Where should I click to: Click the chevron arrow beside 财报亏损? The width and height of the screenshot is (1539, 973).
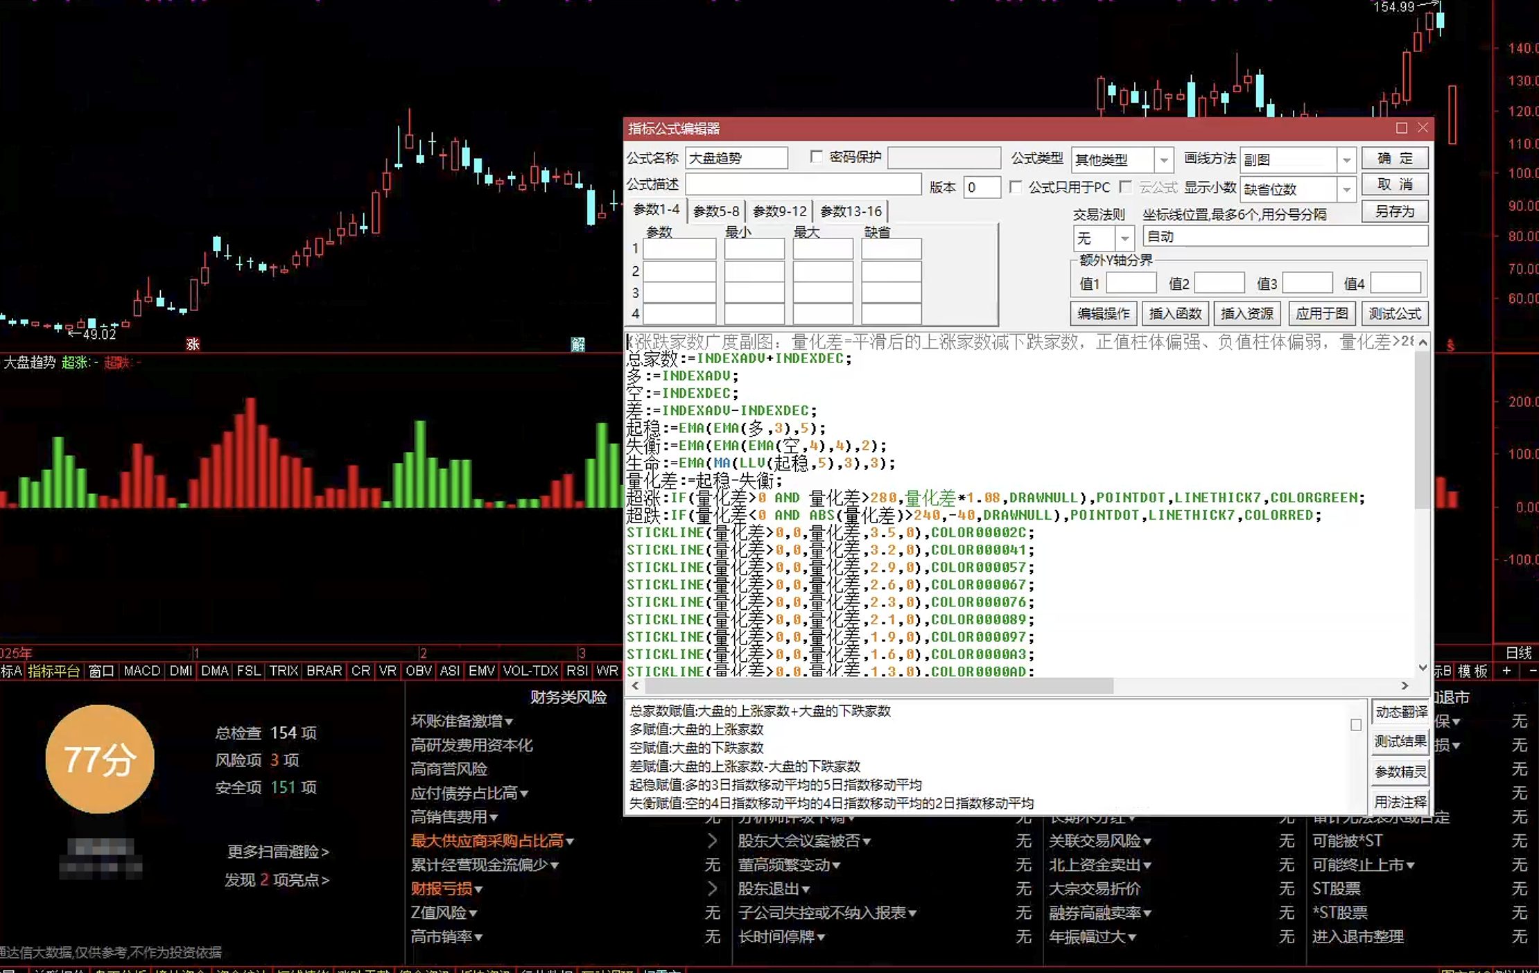712,889
